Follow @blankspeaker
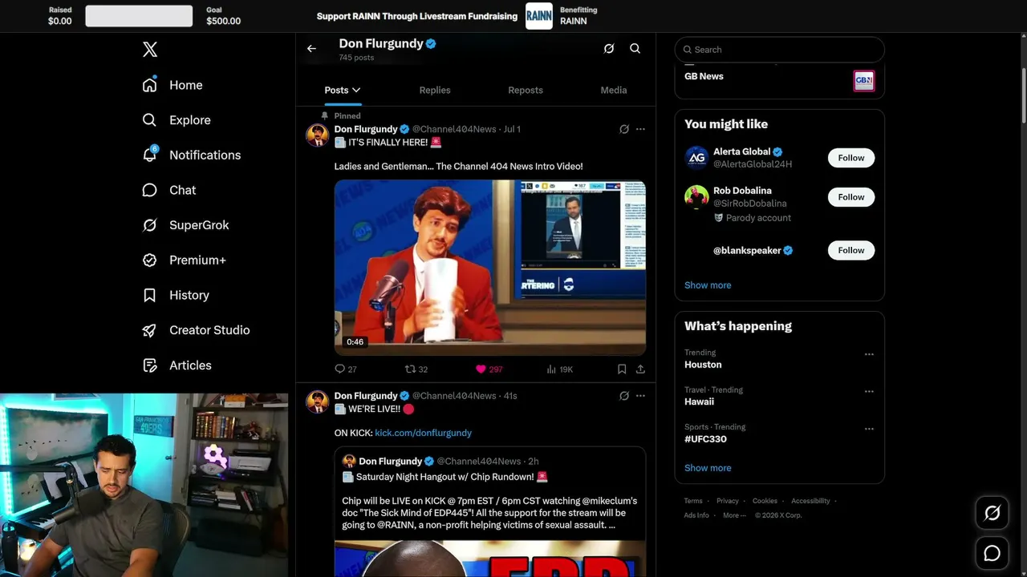The image size is (1027, 577). [x=851, y=251]
